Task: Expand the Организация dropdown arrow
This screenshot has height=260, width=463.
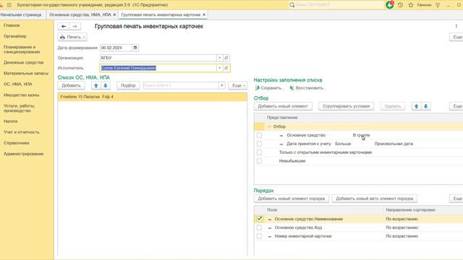Action: (219, 58)
